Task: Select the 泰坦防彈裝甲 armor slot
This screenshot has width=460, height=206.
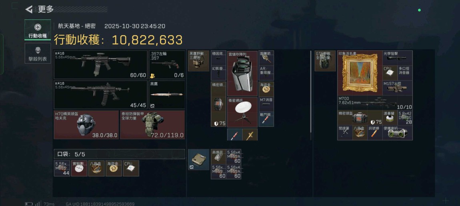Action: pos(152,124)
